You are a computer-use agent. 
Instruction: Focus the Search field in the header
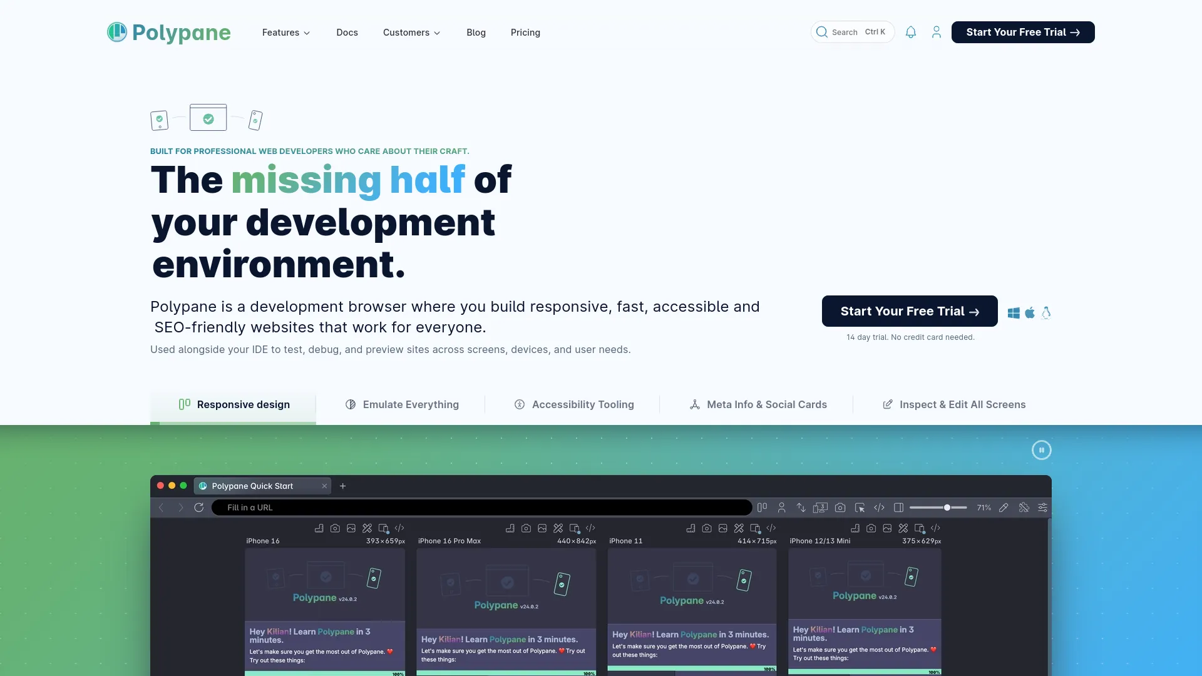853,32
